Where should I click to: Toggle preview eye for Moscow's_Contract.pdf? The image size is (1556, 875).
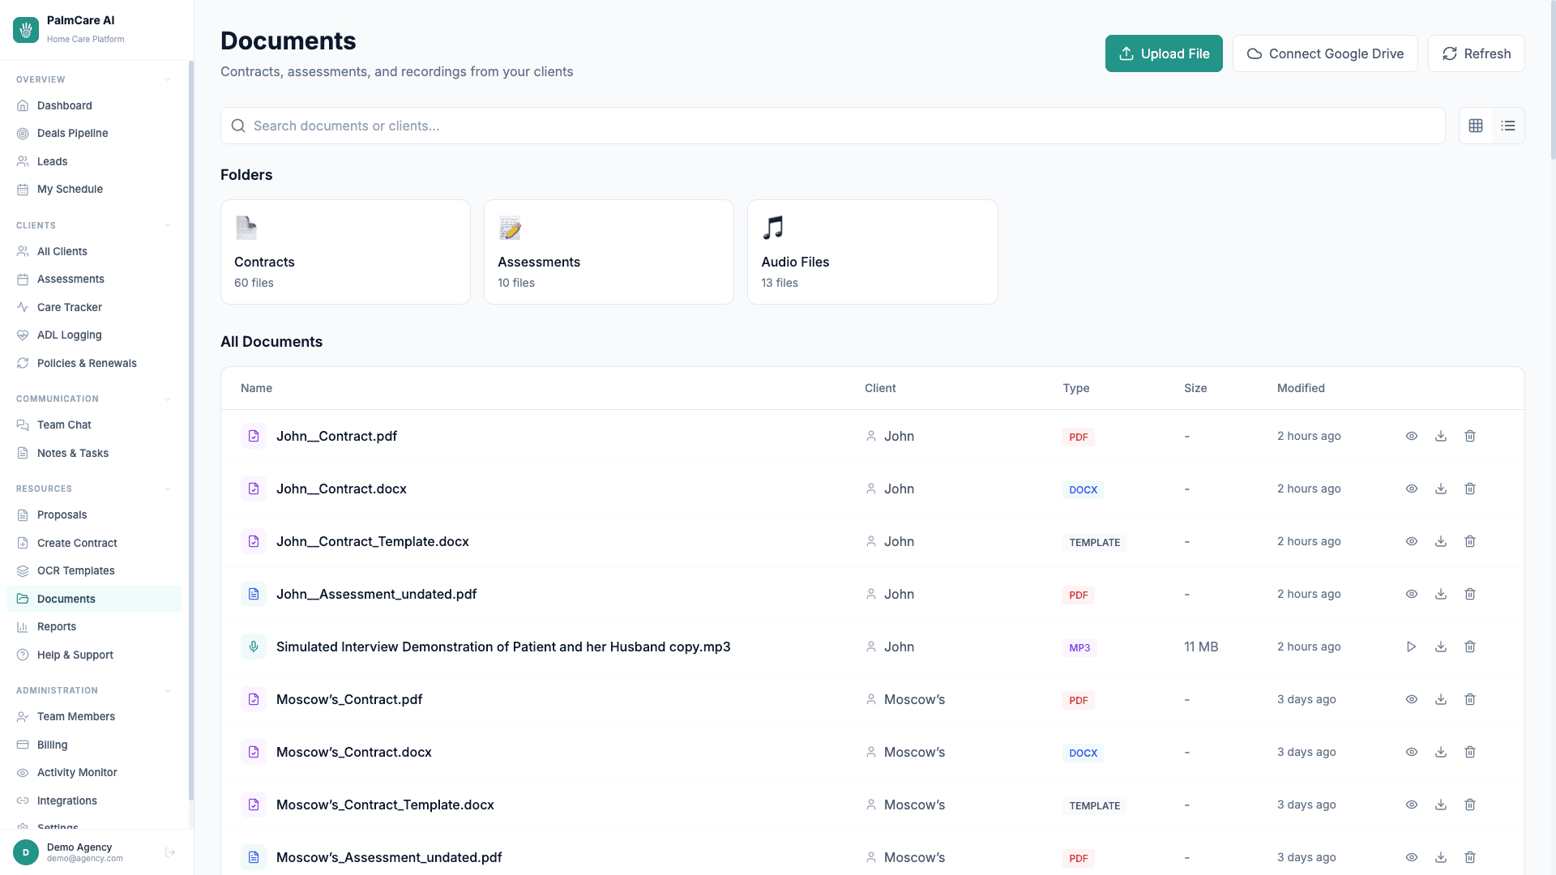tap(1412, 699)
